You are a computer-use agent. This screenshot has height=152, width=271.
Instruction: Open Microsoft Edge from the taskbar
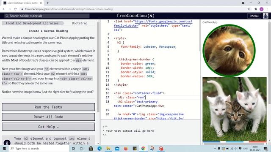click(x=100, y=148)
